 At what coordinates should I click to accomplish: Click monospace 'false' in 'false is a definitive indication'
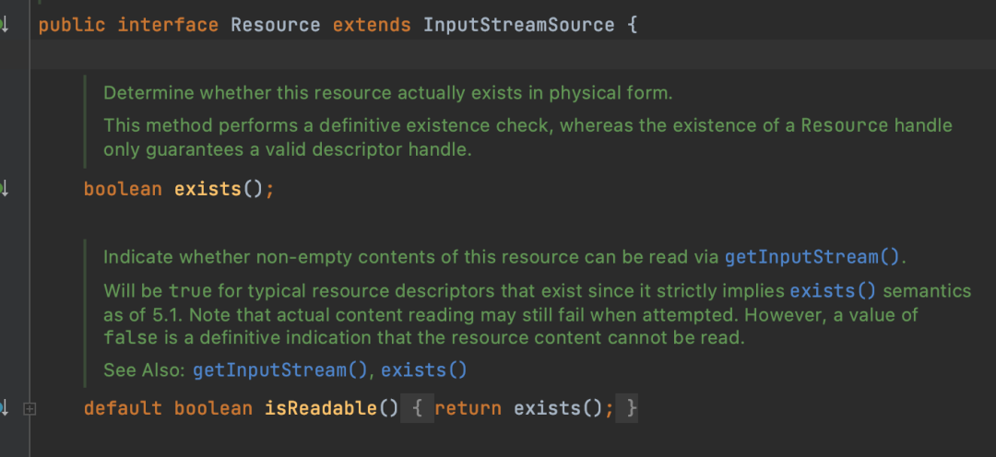[x=130, y=337]
